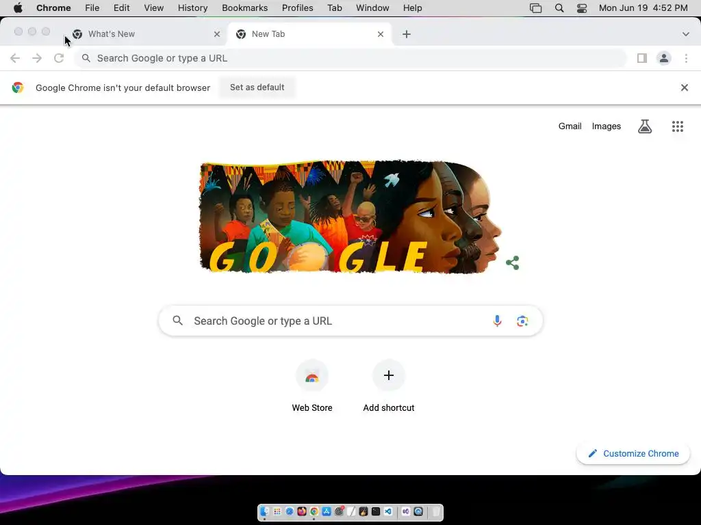Click the date and time clock
This screenshot has height=525, width=701.
(643, 8)
